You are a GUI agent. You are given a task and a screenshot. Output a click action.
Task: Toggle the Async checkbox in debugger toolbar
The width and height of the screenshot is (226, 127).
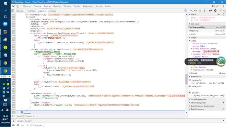tap(221, 11)
